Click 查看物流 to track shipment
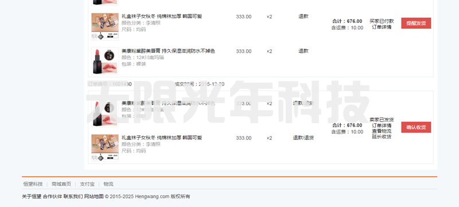The height and width of the screenshot is (207, 459). tap(382, 131)
